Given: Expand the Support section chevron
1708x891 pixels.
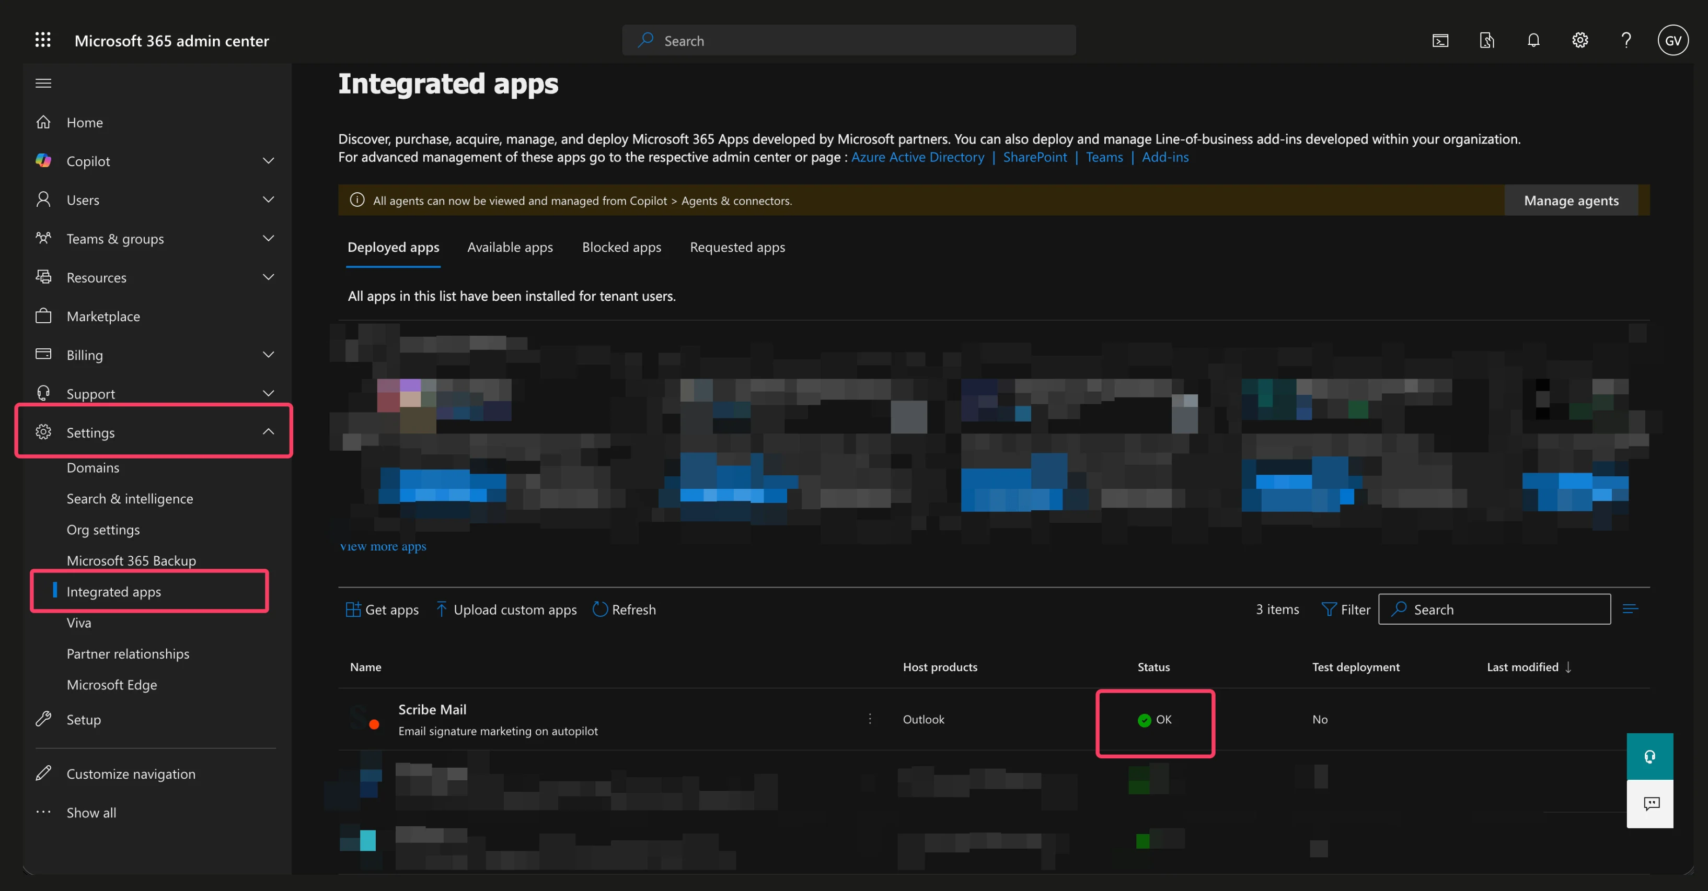Looking at the screenshot, I should pyautogui.click(x=268, y=393).
